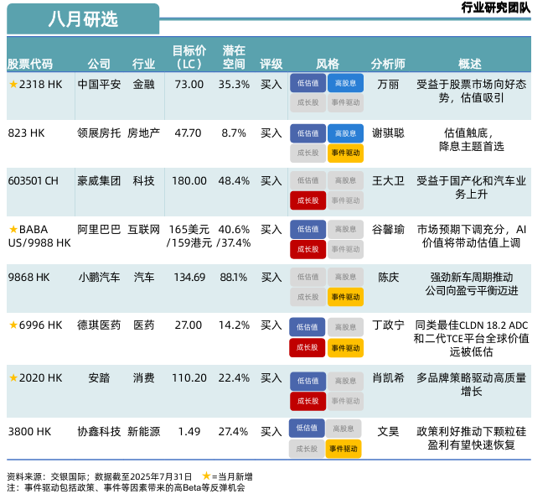Click target price 1.49

[x=189, y=431]
